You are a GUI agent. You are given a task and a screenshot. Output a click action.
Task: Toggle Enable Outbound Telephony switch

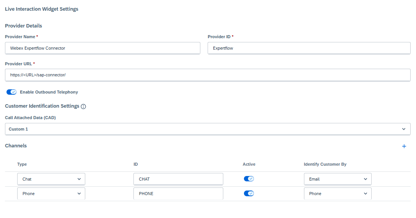(x=11, y=92)
